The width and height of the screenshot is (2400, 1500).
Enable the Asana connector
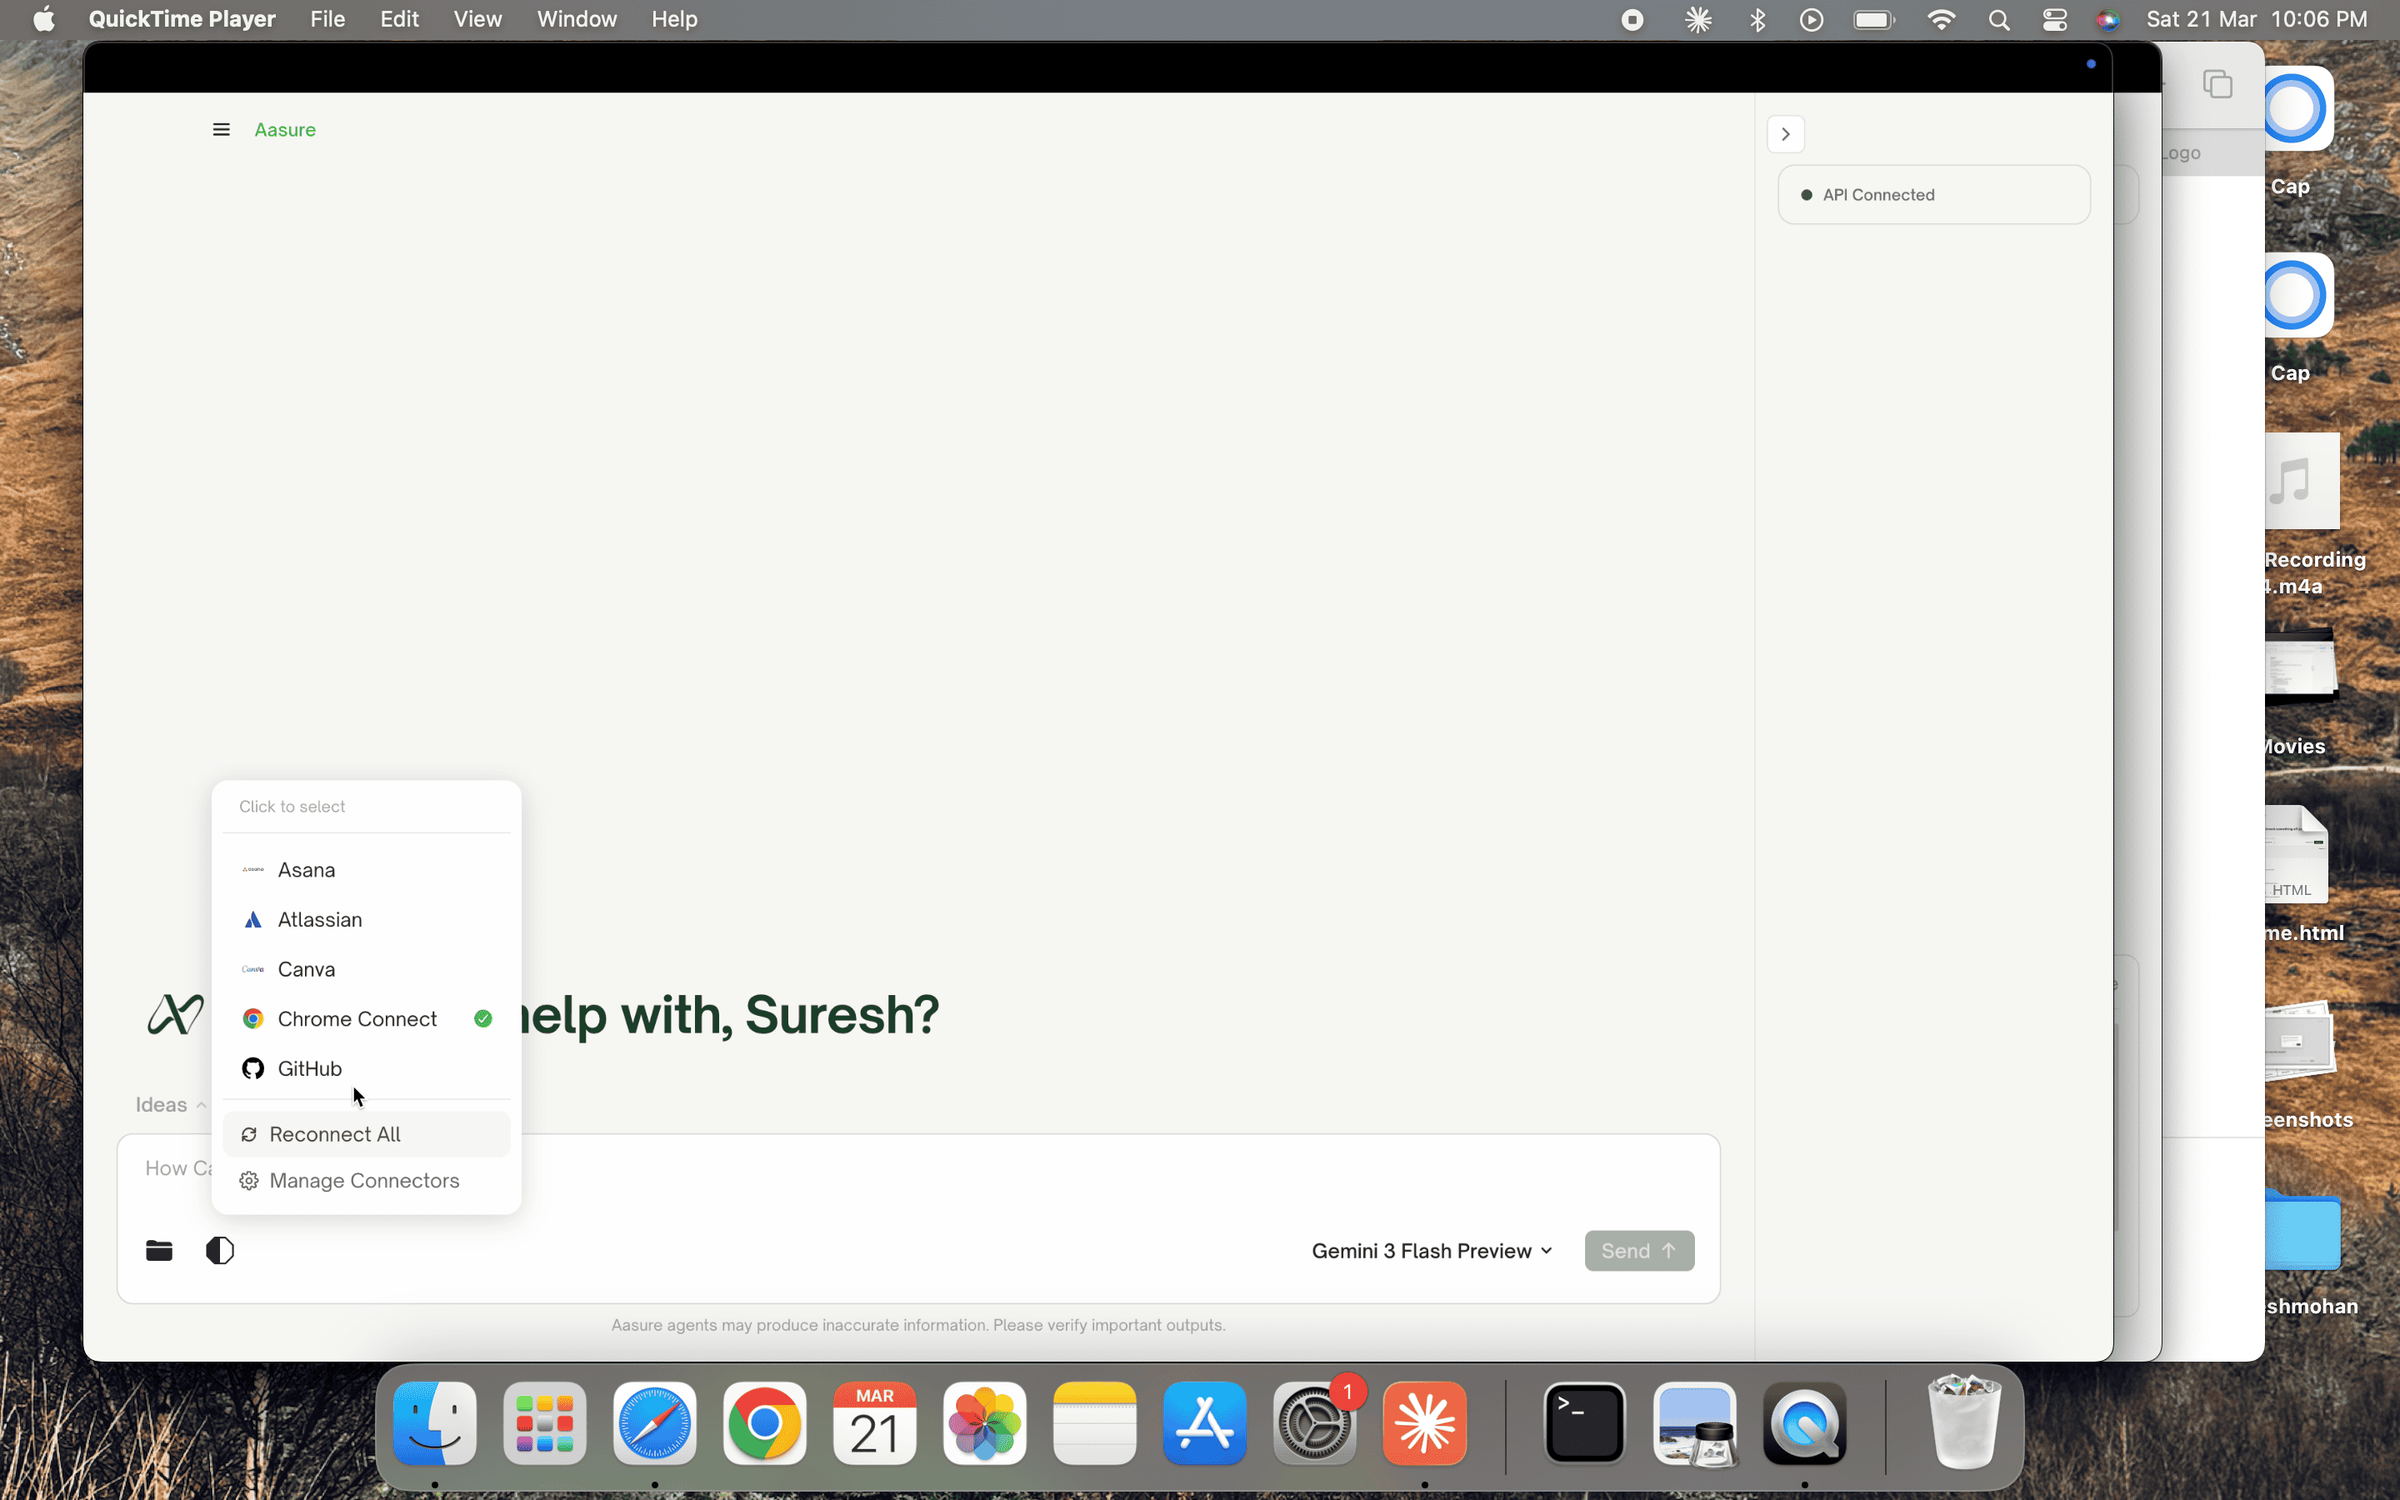click(x=307, y=870)
